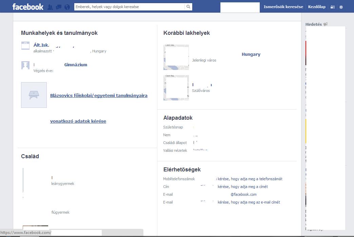
Task: Click the fiúgyermek relation label
Action: [x=60, y=212]
